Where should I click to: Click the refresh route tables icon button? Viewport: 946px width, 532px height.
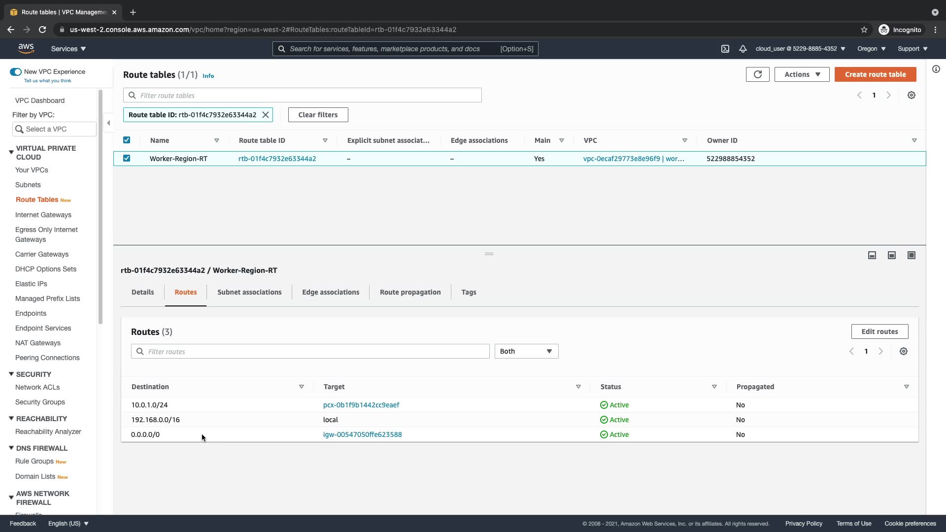click(757, 74)
